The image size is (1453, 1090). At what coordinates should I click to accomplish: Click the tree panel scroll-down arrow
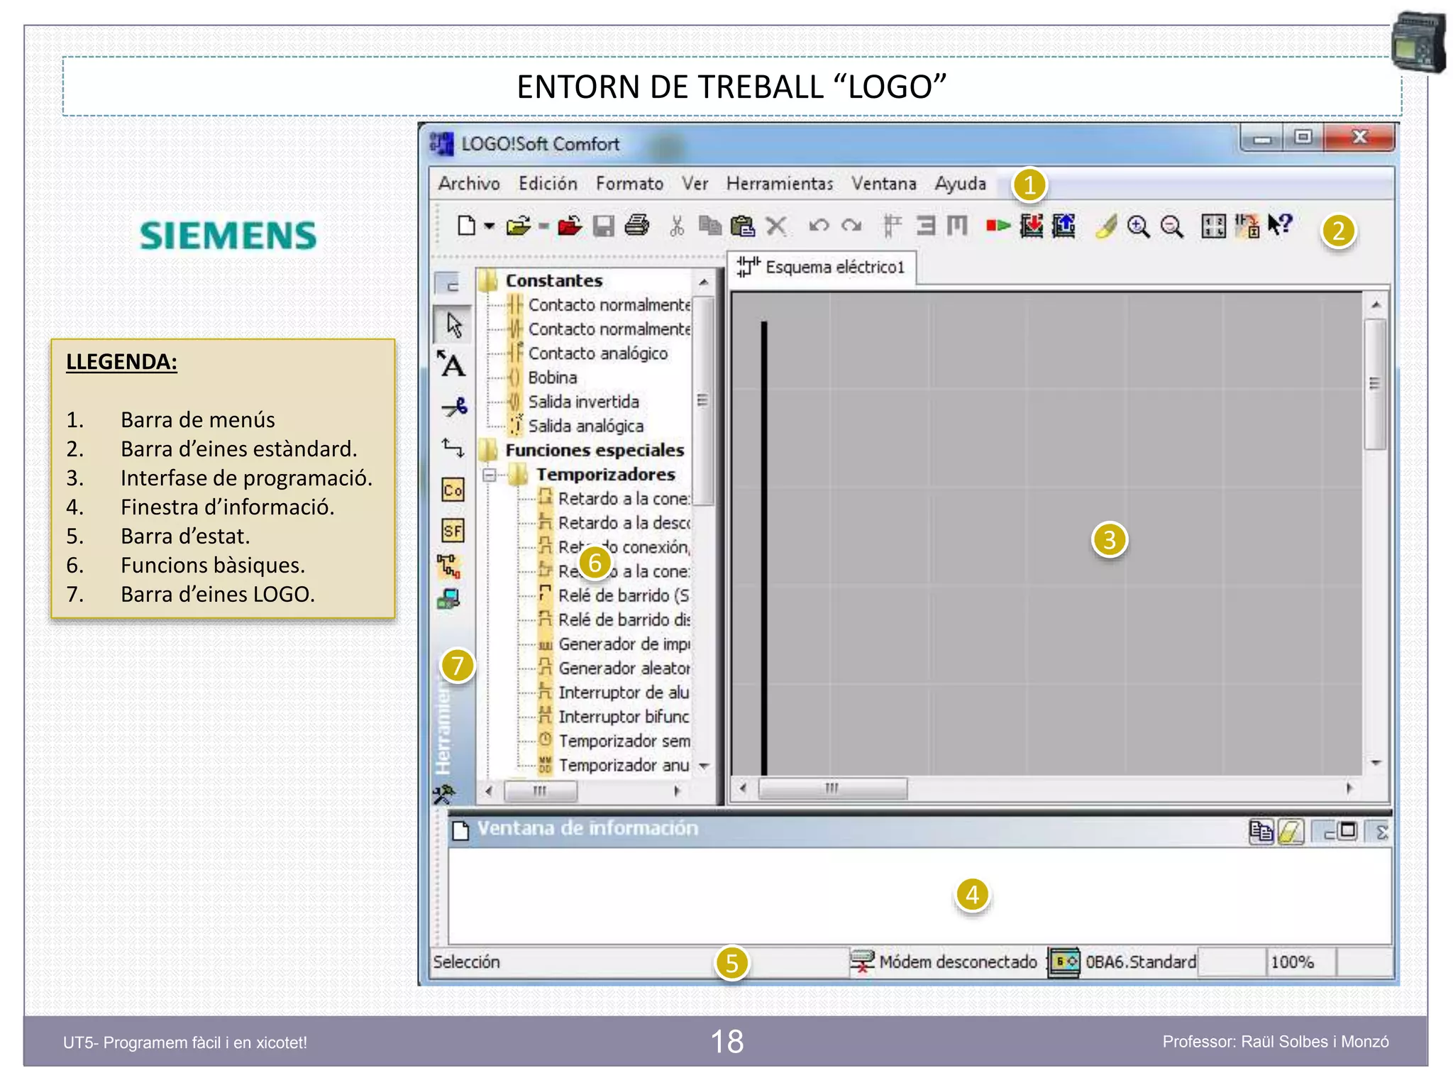click(x=704, y=766)
